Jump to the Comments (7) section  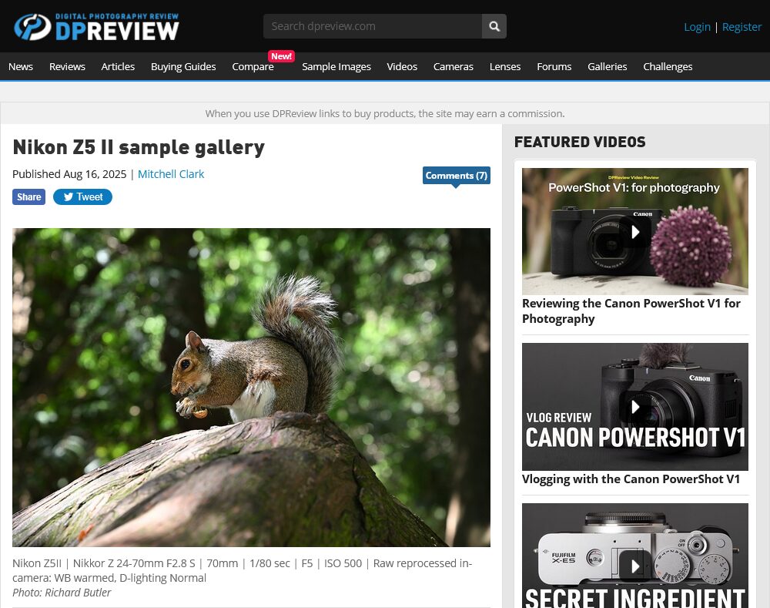456,176
